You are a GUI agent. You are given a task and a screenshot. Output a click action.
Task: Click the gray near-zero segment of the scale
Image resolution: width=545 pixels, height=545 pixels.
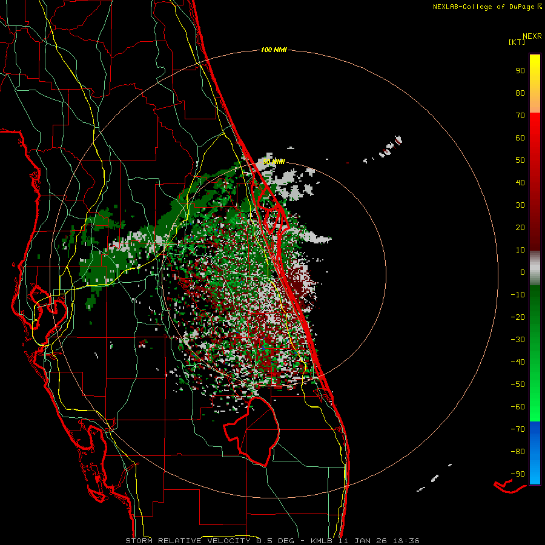point(535,268)
